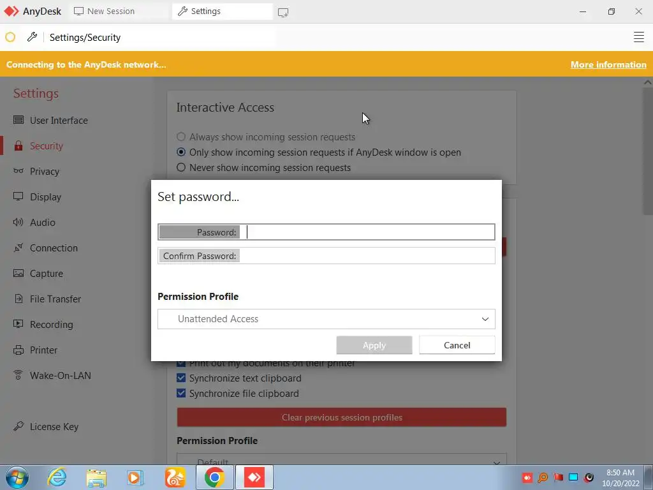Screen dimensions: 653x490
Task: Click the blue monitor tray icon
Action: click(x=573, y=477)
